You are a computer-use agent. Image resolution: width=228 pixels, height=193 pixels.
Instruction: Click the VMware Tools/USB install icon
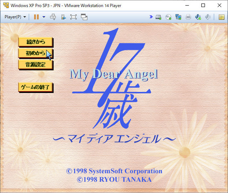point(63,17)
